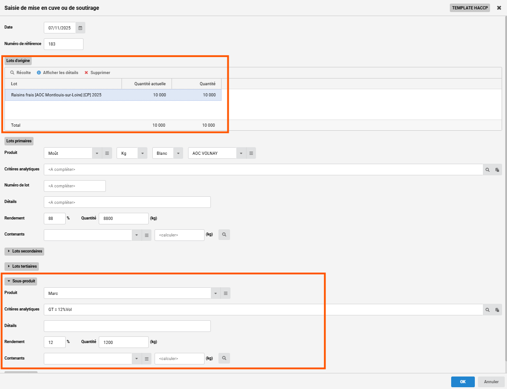Collapse the Sous-produit section
Screen dimensions: 507x389
click(x=21, y=281)
